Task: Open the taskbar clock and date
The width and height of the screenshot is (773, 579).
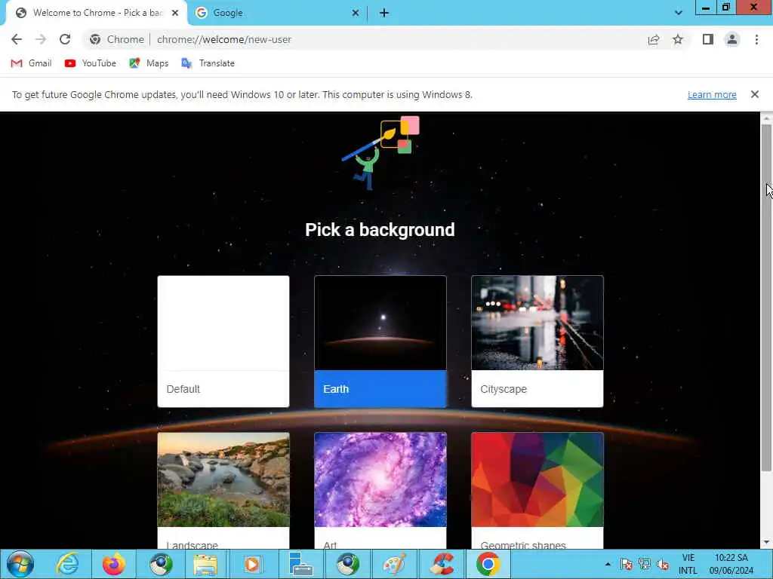Action: pos(731,564)
